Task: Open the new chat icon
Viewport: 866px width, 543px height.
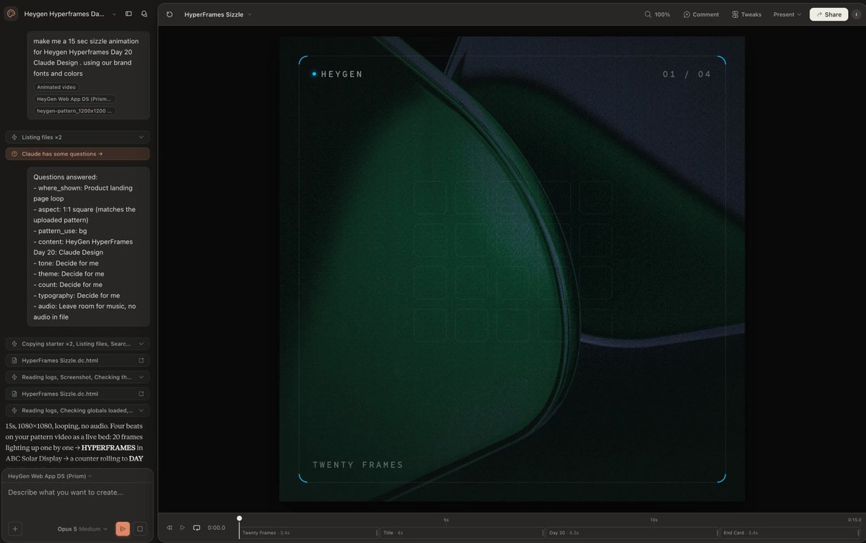Action: [x=144, y=14]
